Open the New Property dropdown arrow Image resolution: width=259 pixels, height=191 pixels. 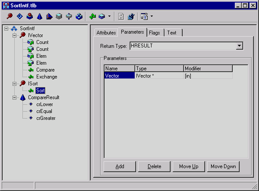[109, 17]
